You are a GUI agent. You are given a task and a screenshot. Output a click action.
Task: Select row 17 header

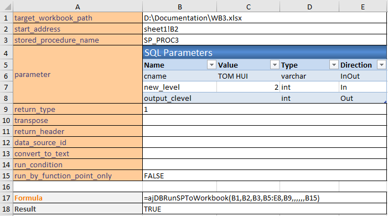tap(6, 198)
